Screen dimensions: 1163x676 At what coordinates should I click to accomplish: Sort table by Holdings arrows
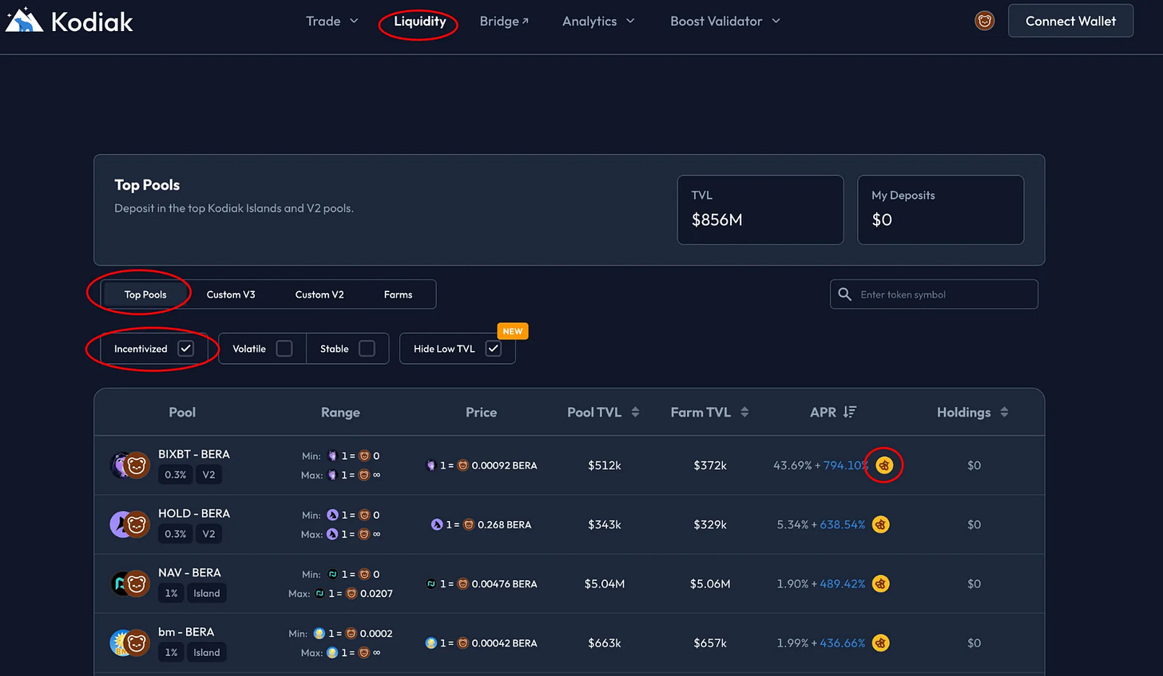coord(1004,412)
